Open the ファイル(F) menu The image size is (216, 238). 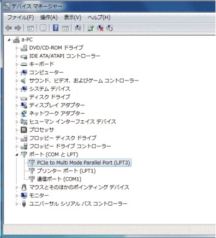click(21, 18)
